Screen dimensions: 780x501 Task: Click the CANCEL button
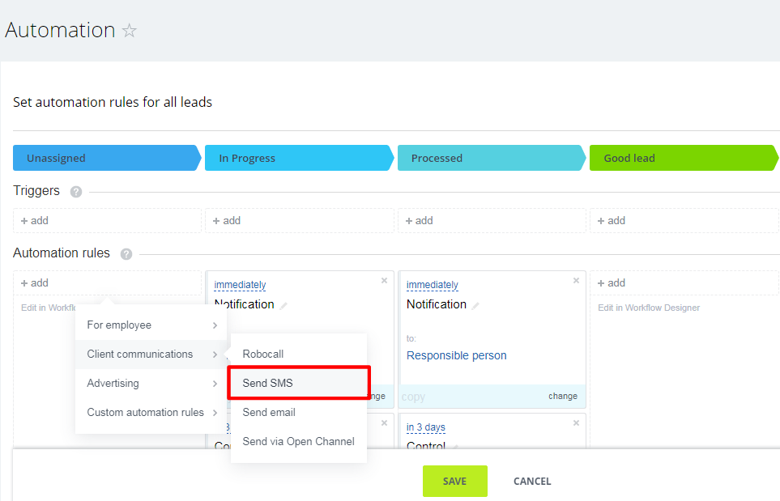click(532, 482)
